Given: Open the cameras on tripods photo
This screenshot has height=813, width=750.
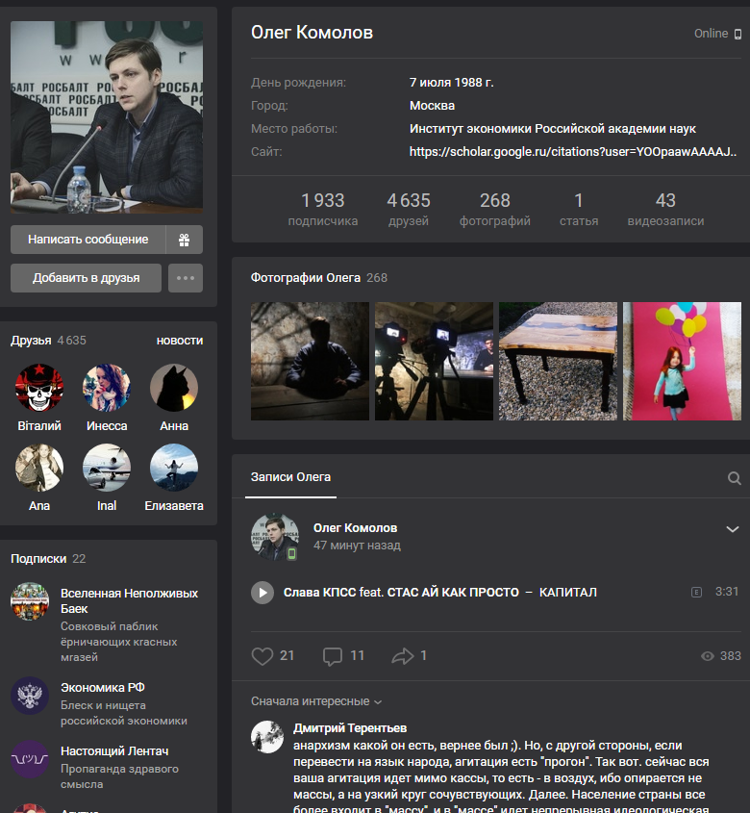Looking at the screenshot, I should click(434, 362).
